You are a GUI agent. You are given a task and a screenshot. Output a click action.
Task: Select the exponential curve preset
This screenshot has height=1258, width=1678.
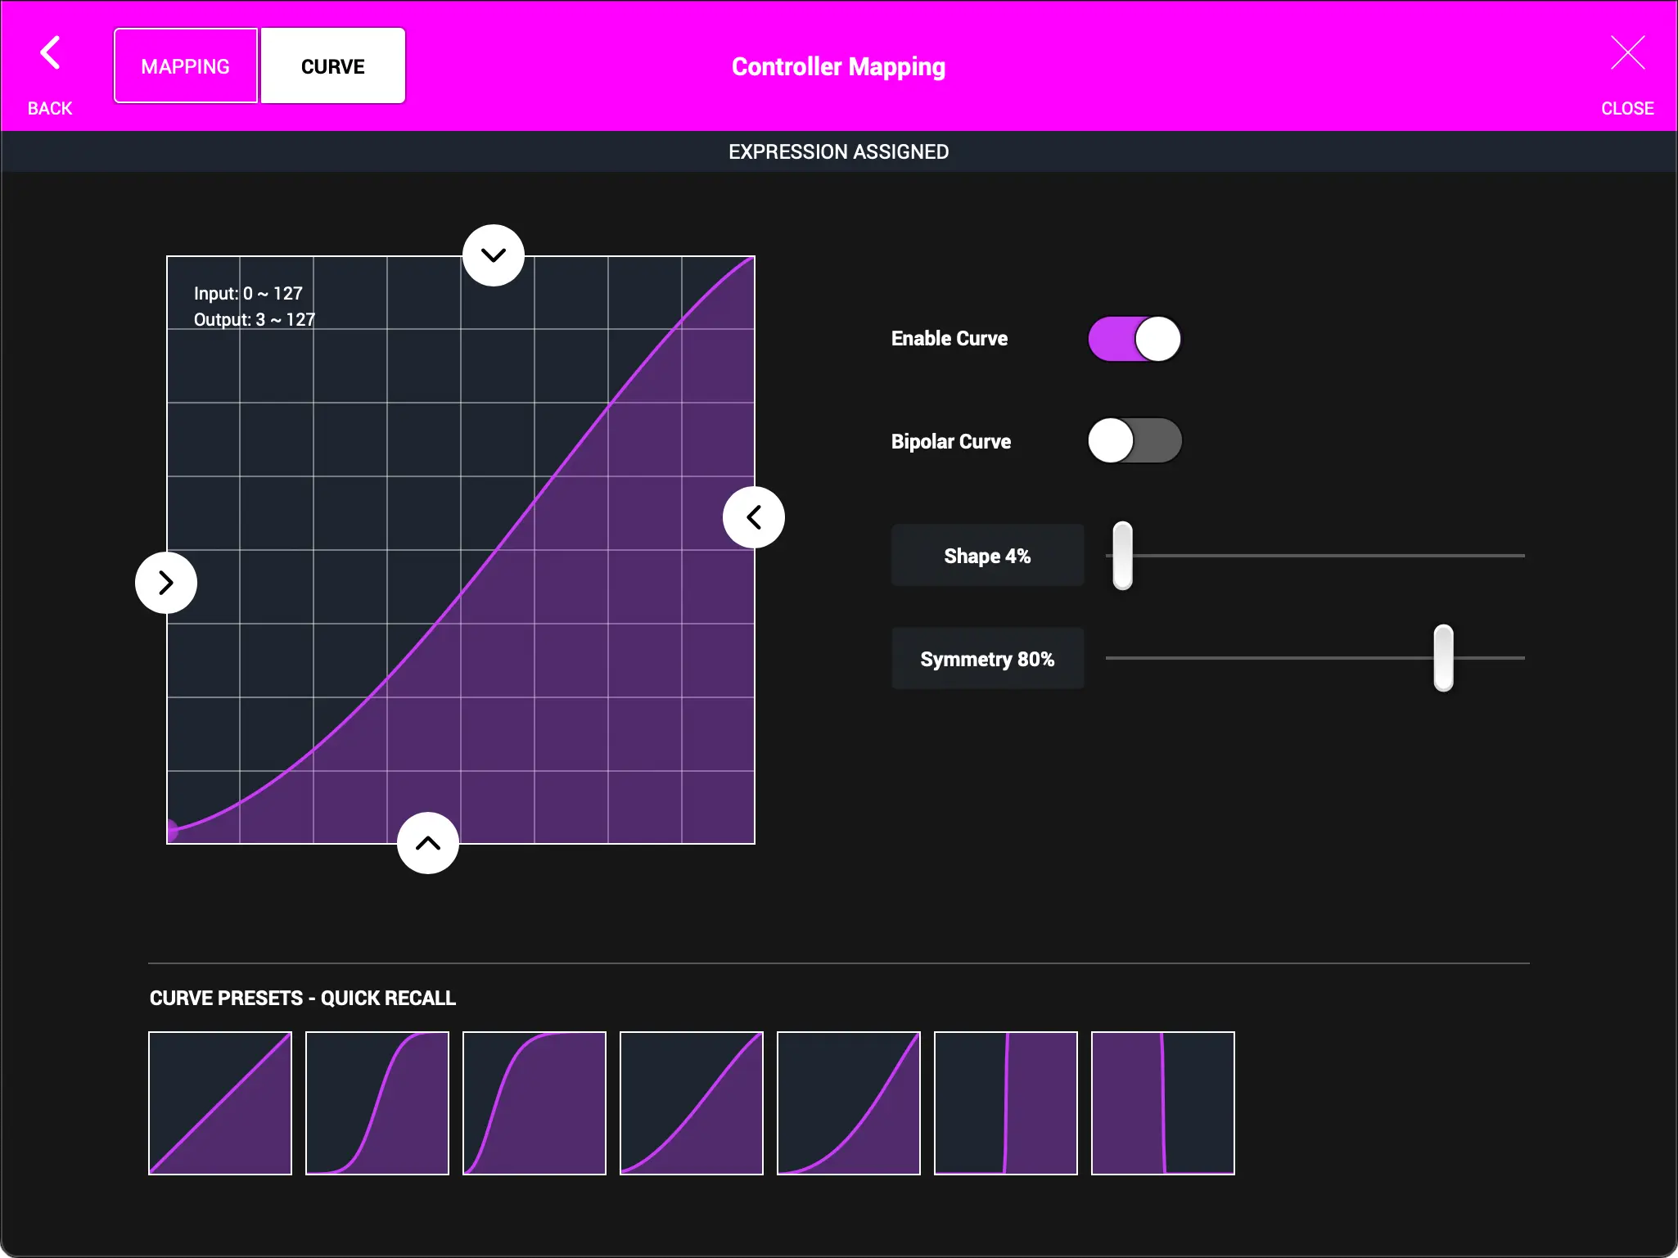[848, 1102]
